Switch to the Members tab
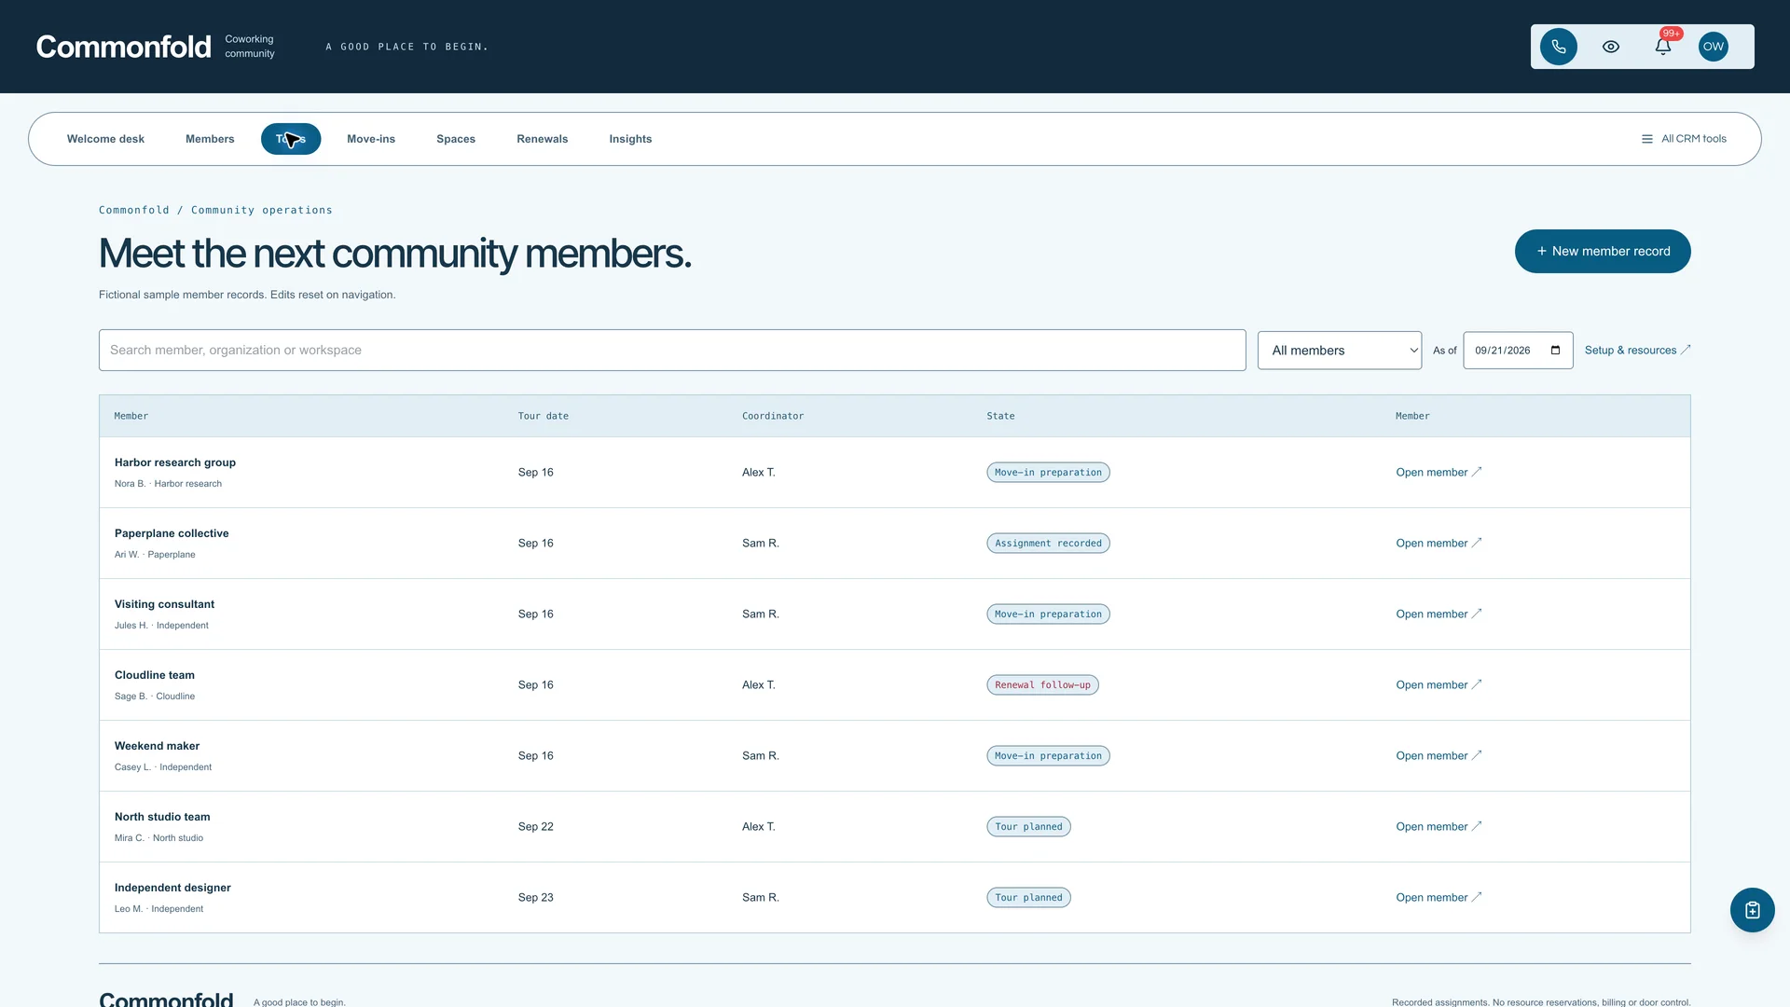The height and width of the screenshot is (1007, 1790). tap(210, 139)
